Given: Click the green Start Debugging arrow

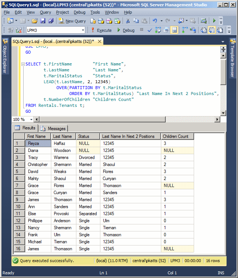Looking at the screenshot, I should click(214, 21).
